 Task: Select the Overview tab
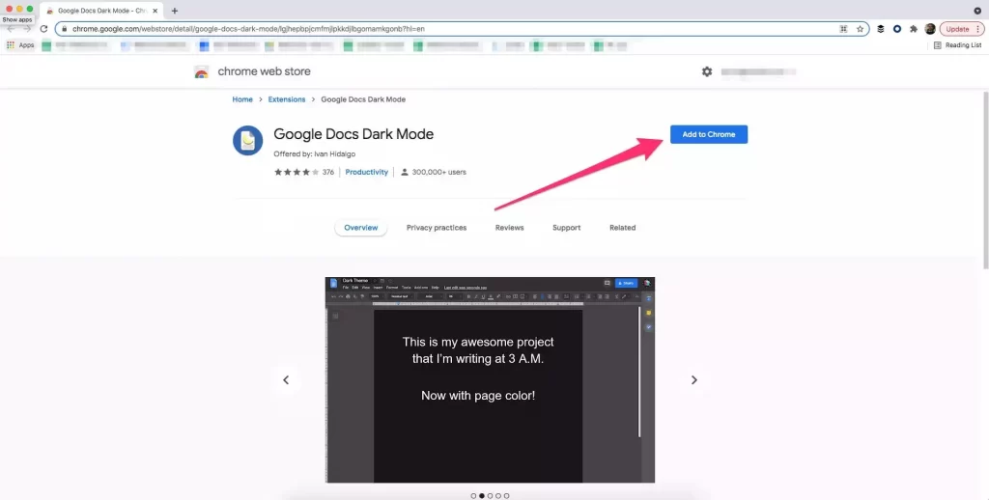361,228
